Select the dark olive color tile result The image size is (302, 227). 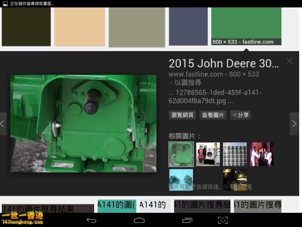(26, 27)
